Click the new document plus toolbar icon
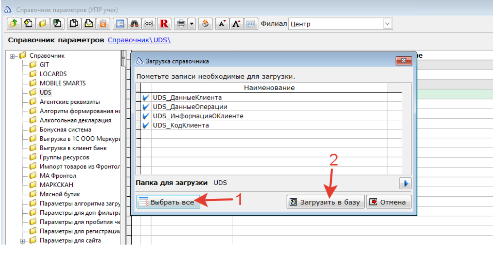Screen dimensions: 493x256 28,24
